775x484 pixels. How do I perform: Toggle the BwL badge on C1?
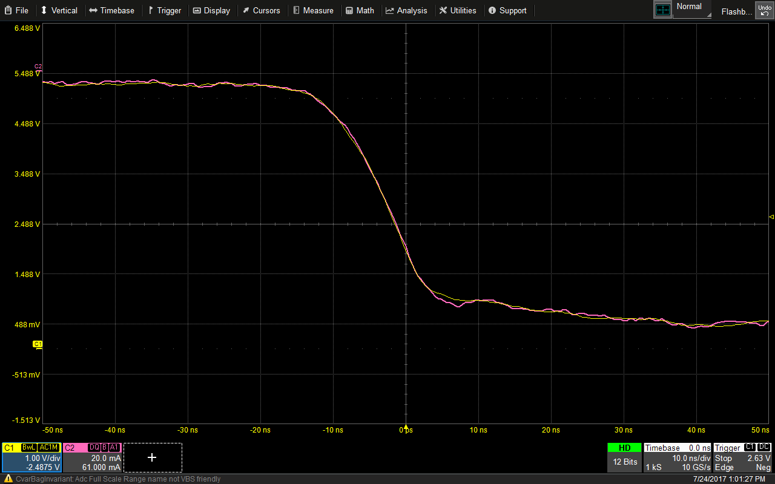pyautogui.click(x=28, y=448)
